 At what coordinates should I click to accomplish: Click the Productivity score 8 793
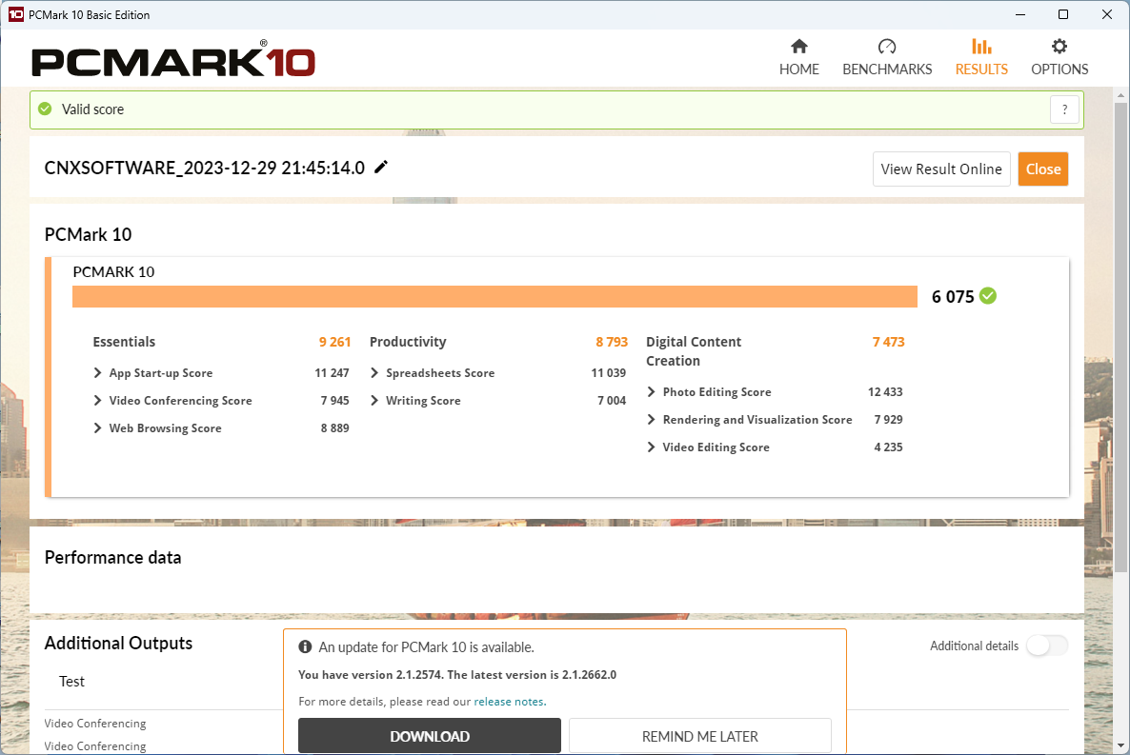coord(611,342)
